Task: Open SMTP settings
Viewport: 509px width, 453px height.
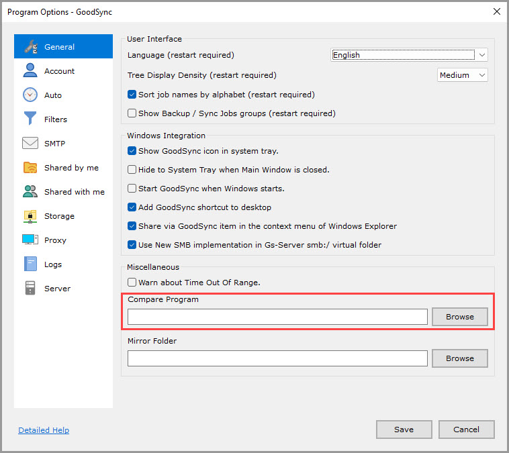Action: coord(63,143)
